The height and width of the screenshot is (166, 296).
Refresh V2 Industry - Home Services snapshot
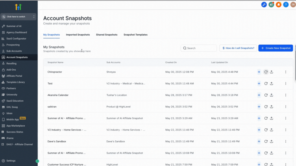(x=266, y=130)
